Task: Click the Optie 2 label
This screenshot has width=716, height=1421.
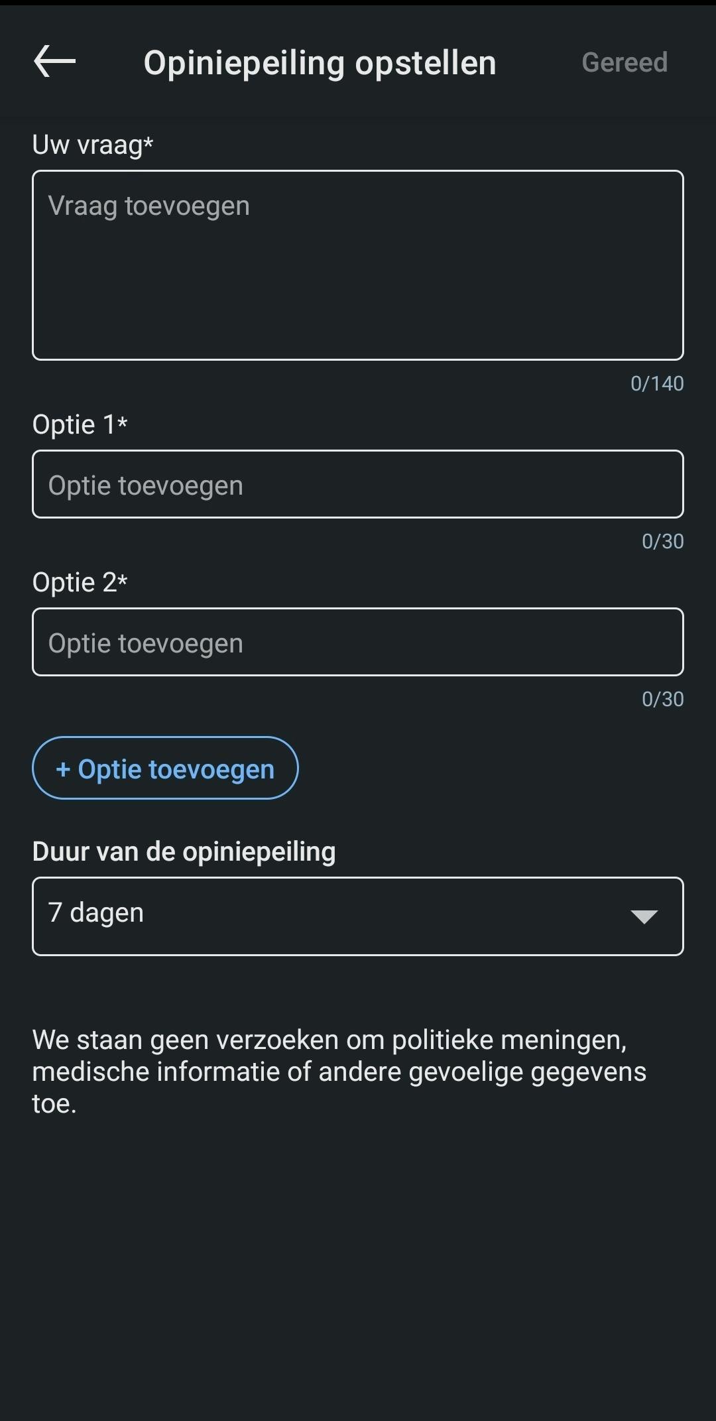Action: tap(73, 582)
